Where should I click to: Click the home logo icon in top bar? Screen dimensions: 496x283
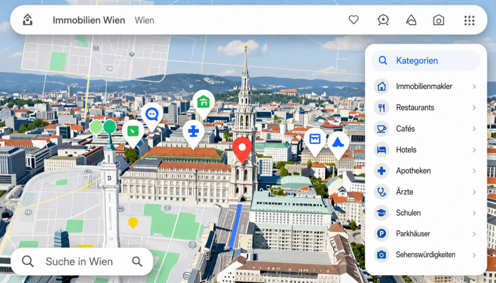click(x=28, y=20)
